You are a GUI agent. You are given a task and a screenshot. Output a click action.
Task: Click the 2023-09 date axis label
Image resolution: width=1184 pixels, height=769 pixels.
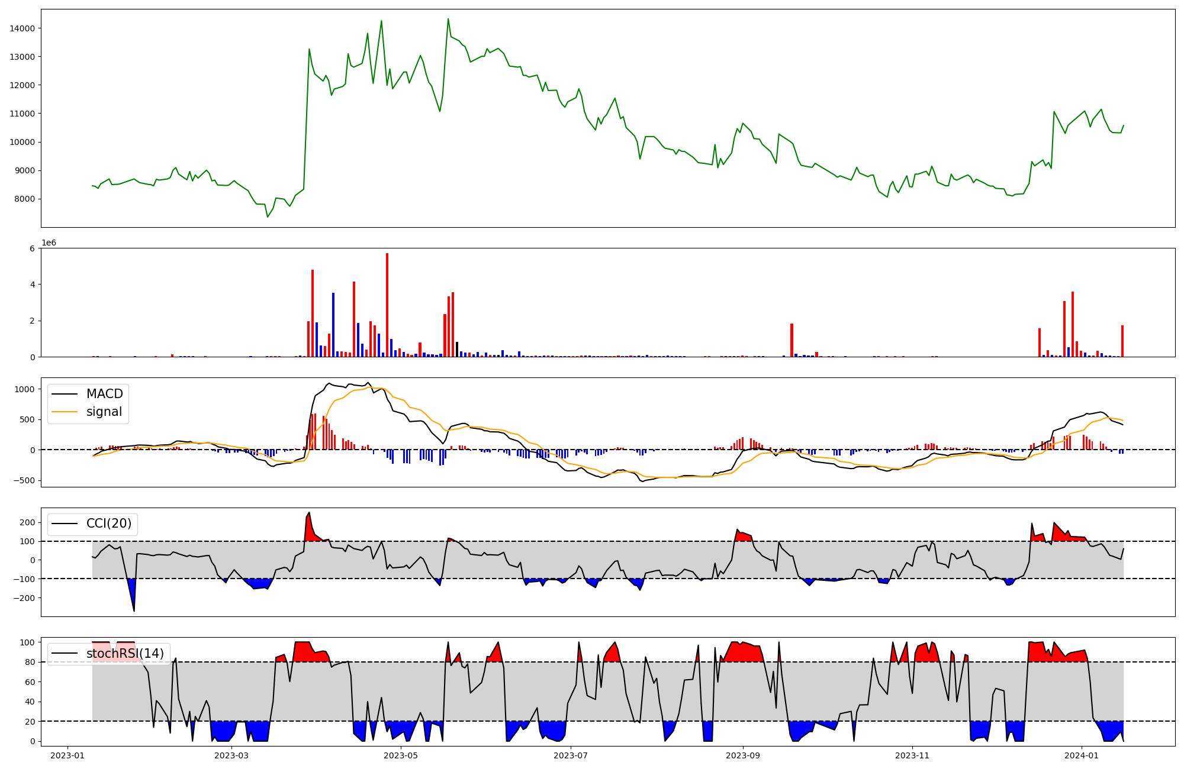pos(742,755)
